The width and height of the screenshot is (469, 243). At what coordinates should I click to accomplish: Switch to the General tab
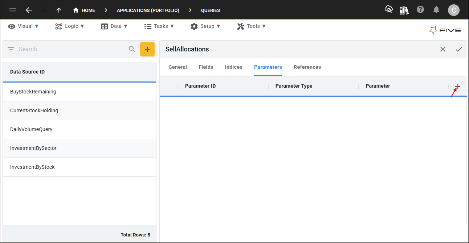[x=178, y=67]
